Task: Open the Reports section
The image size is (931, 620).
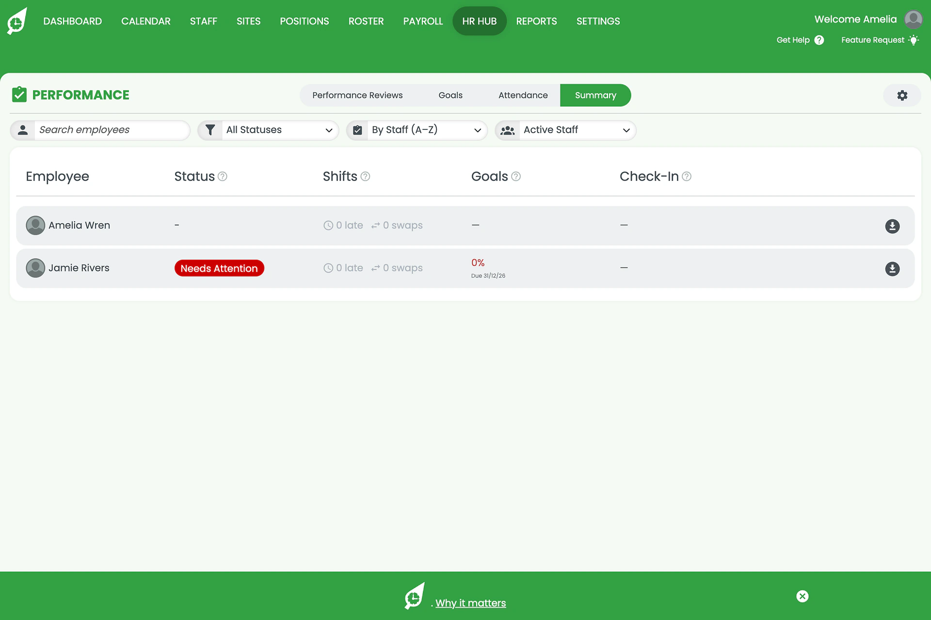Action: pos(536,21)
